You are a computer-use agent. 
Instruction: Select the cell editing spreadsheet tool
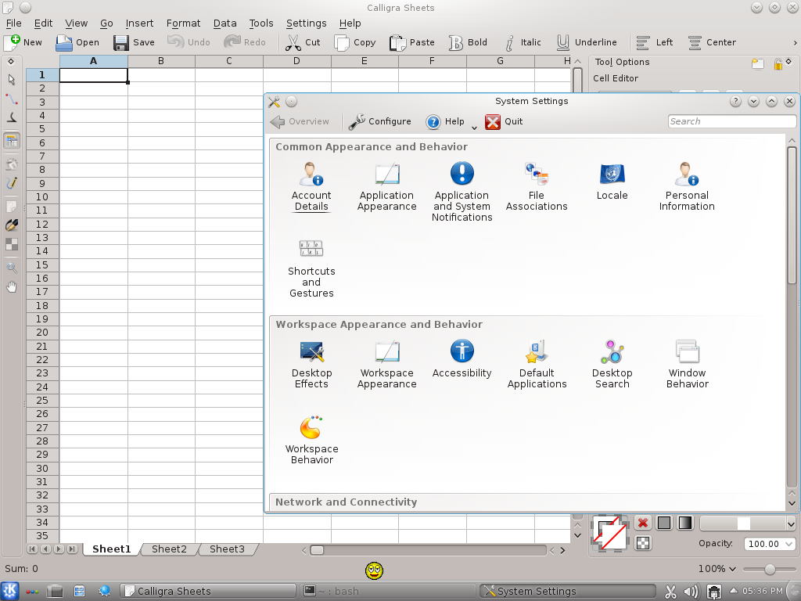click(11, 141)
